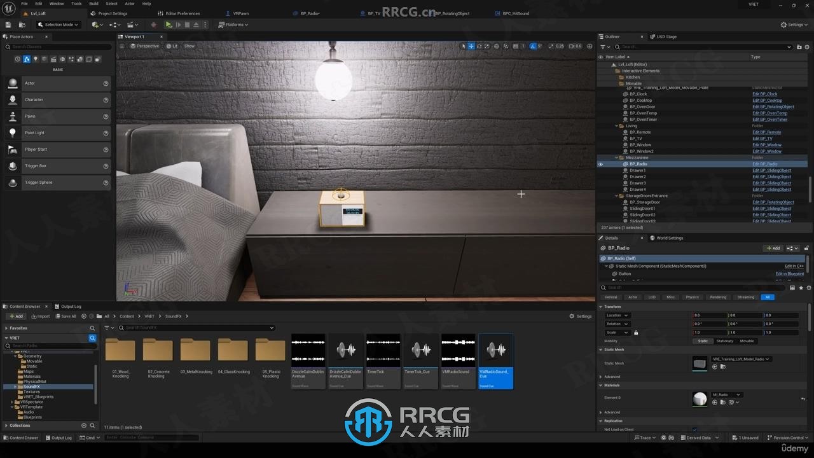Open the Browse content icon in toolbar
This screenshot has height=458, width=814.
[x=22, y=25]
